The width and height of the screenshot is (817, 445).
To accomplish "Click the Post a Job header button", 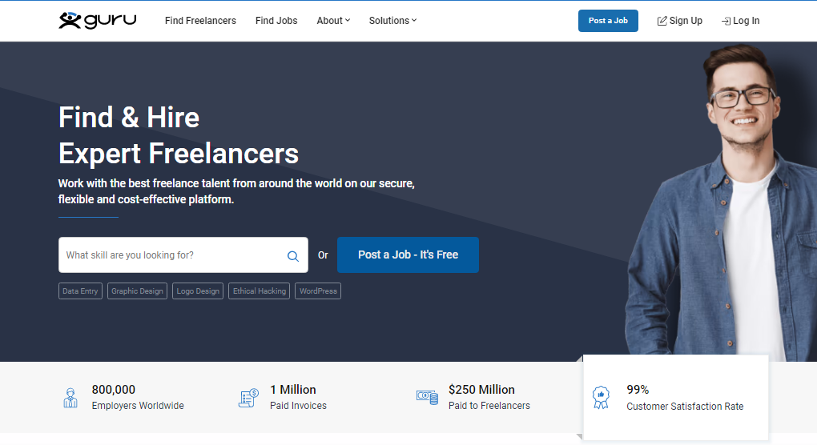I will coord(608,21).
